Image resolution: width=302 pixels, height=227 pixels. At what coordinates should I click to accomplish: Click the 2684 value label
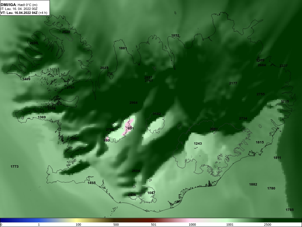coord(262,65)
